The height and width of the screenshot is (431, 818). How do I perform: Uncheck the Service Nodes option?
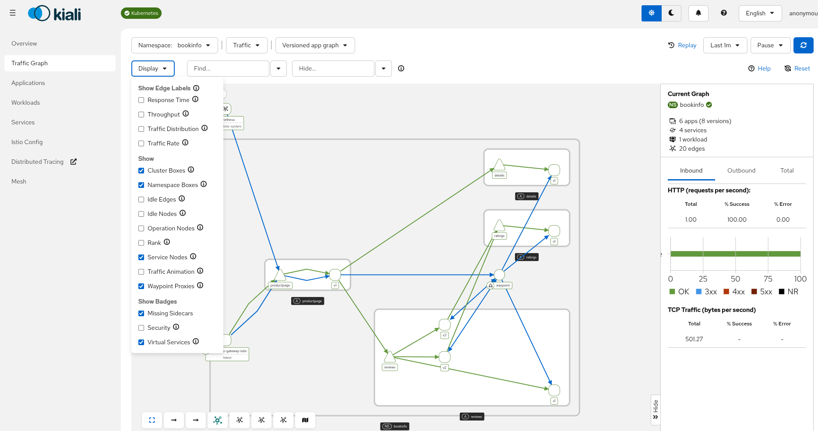141,258
